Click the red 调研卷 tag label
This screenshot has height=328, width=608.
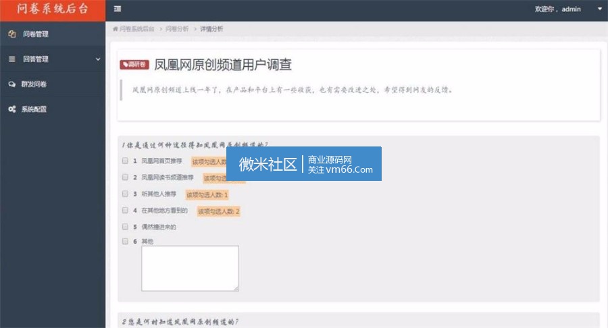(x=134, y=65)
